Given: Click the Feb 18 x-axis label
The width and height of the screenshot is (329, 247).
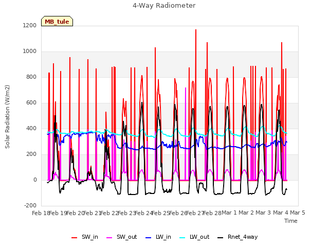Looking at the screenshot, I should pyautogui.click(x=41, y=213).
